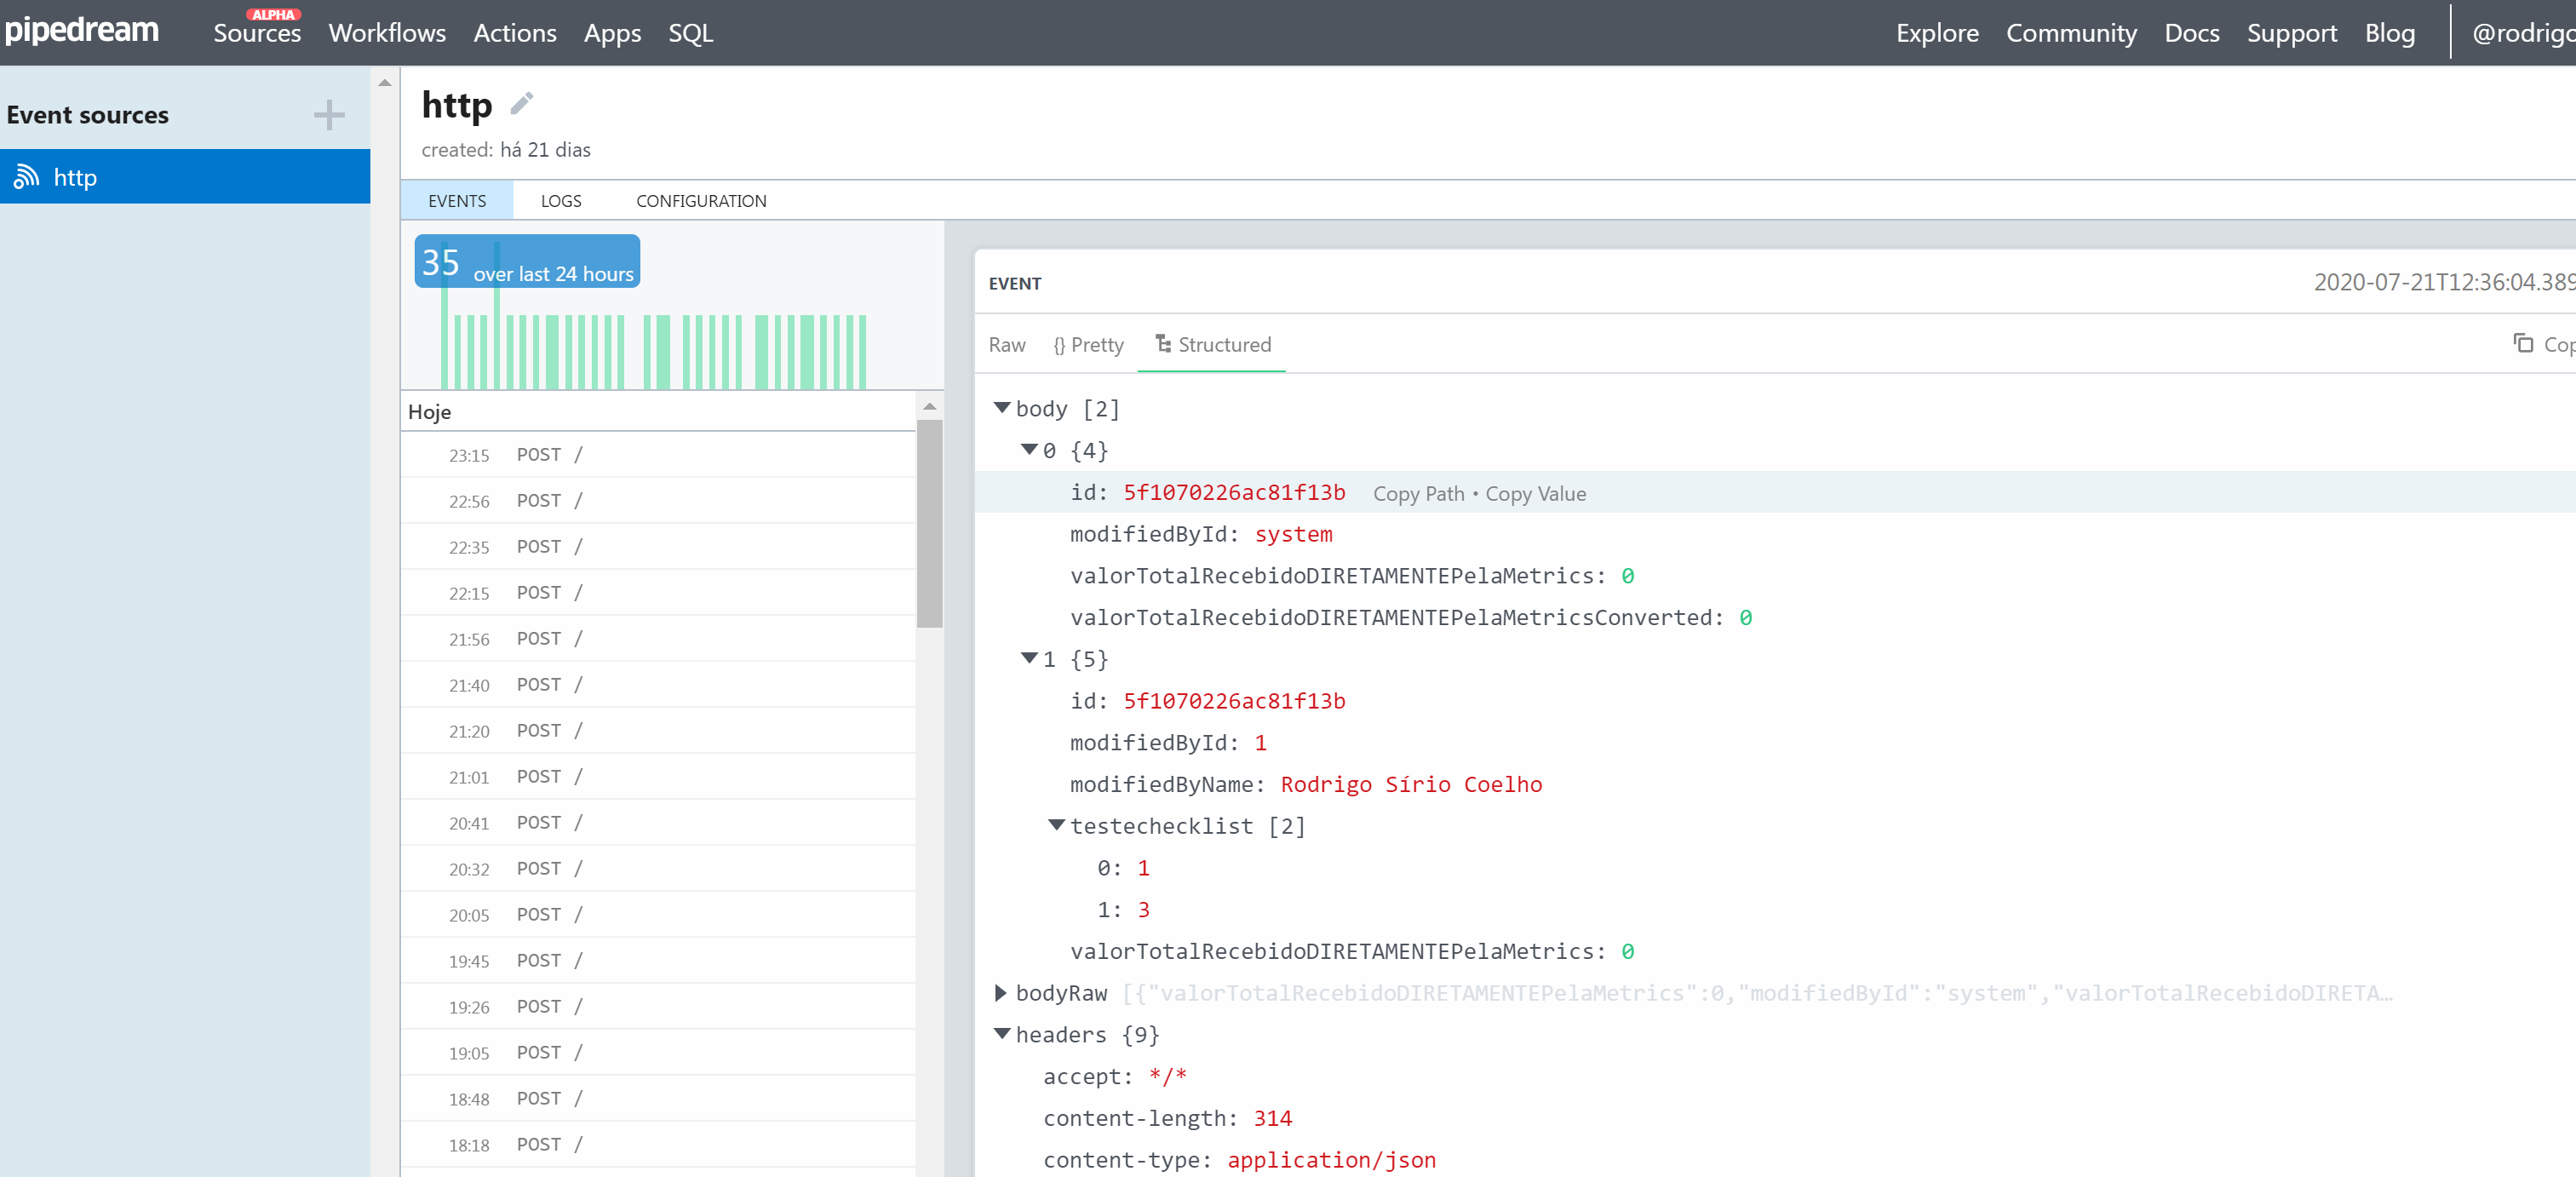Collapse the 1 object under body
Viewport: 2576px width, 1177px height.
pyautogui.click(x=1029, y=658)
